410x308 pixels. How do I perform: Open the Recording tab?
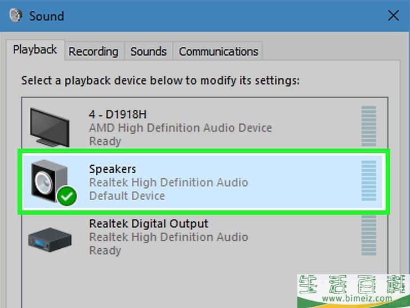(93, 51)
